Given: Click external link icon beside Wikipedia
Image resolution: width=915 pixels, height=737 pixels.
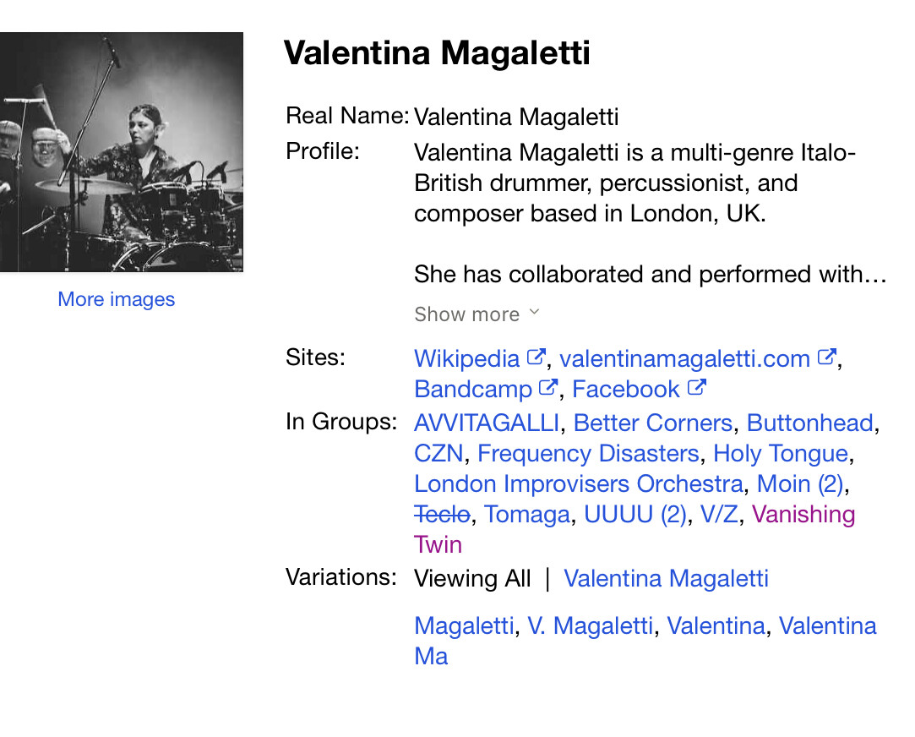Looking at the screenshot, I should pos(535,358).
